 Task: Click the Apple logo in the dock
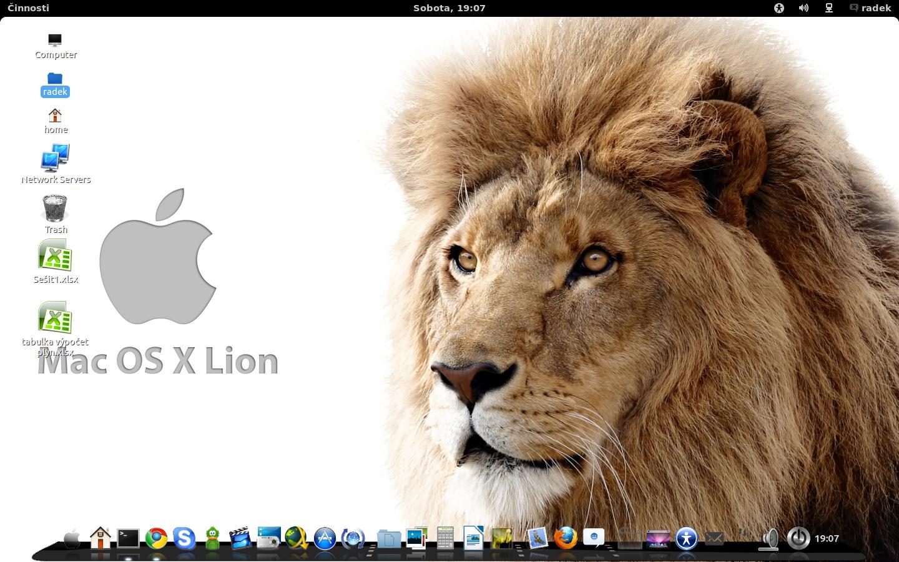click(72, 538)
